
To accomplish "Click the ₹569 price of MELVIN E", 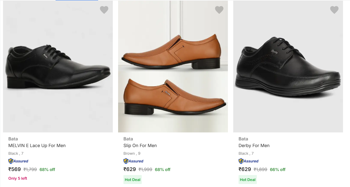I will coord(15,169).
